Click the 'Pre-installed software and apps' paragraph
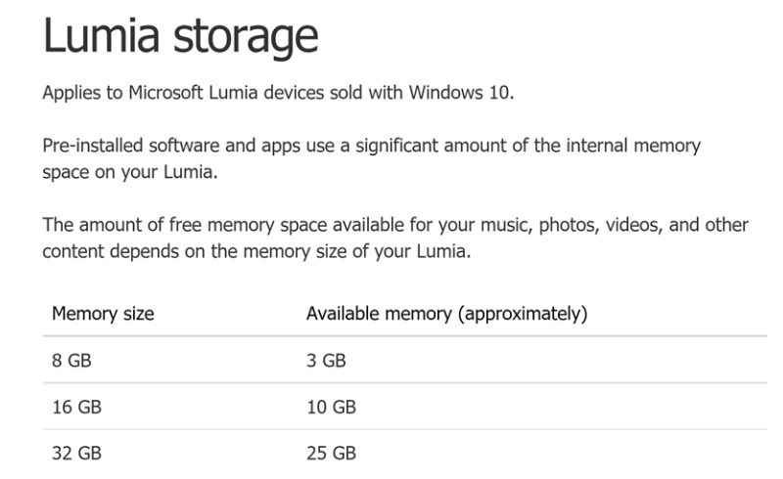The width and height of the screenshot is (783, 479). click(x=372, y=158)
